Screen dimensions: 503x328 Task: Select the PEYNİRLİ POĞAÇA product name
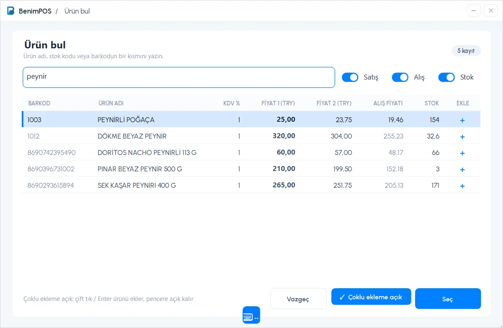(126, 120)
